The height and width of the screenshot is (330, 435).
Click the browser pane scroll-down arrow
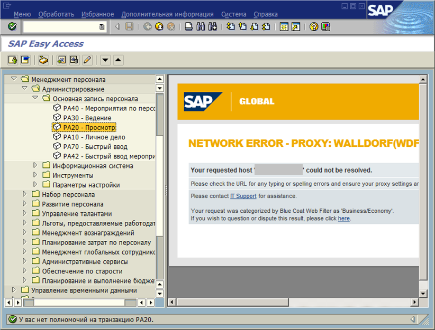point(423,294)
